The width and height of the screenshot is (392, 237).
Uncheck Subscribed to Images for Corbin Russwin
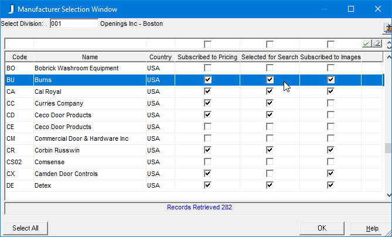330,150
